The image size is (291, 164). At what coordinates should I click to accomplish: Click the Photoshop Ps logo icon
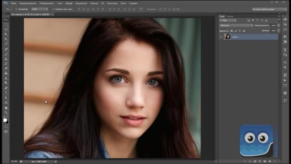pos(5,3)
